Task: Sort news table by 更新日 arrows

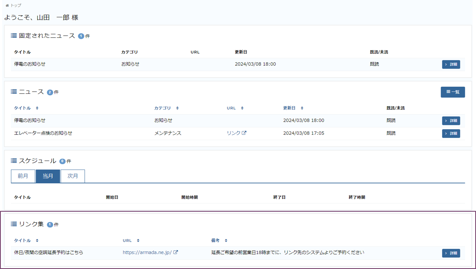Action: (302, 108)
